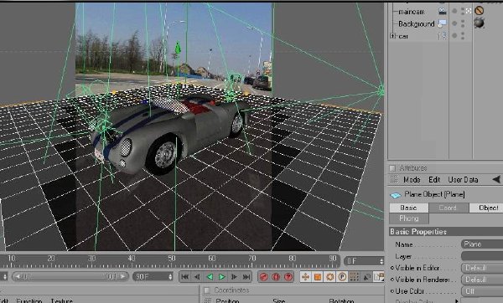Click the red question mark keyframe icon
This screenshot has height=303, width=503.
point(288,277)
